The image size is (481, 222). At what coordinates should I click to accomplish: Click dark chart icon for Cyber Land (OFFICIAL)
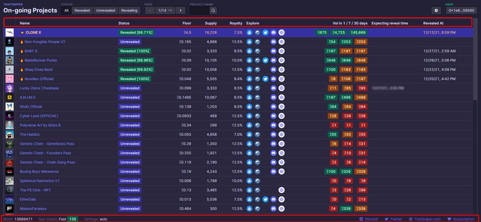258,116
